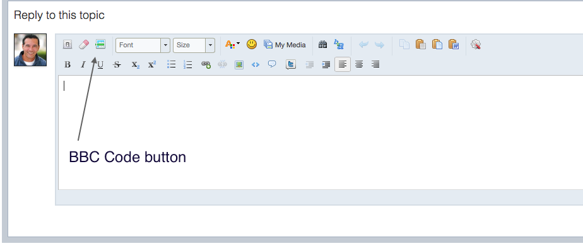Click the Unlink icon
583x246 pixels.
[222, 65]
